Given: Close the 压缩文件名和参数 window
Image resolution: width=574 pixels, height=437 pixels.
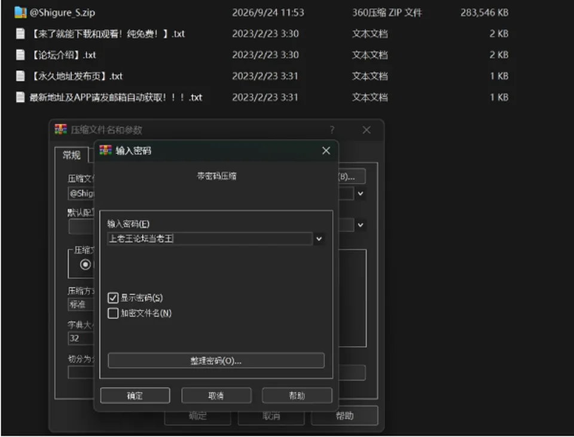Looking at the screenshot, I should click(367, 130).
